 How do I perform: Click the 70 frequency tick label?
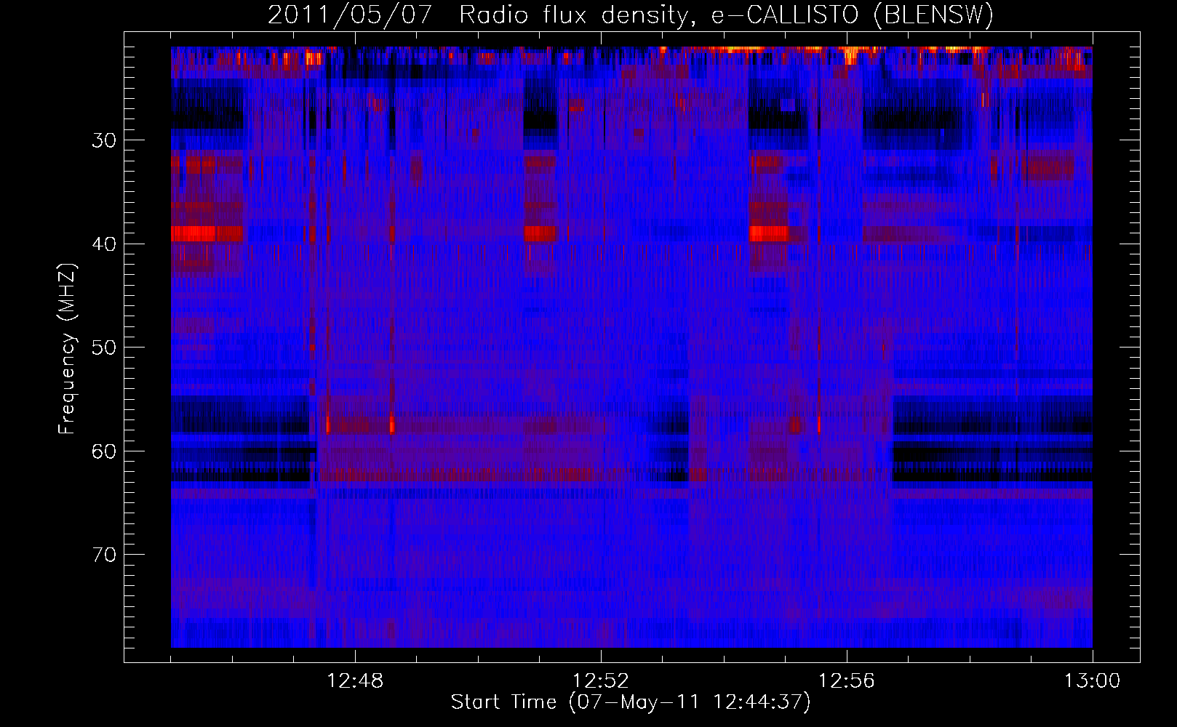click(x=104, y=555)
